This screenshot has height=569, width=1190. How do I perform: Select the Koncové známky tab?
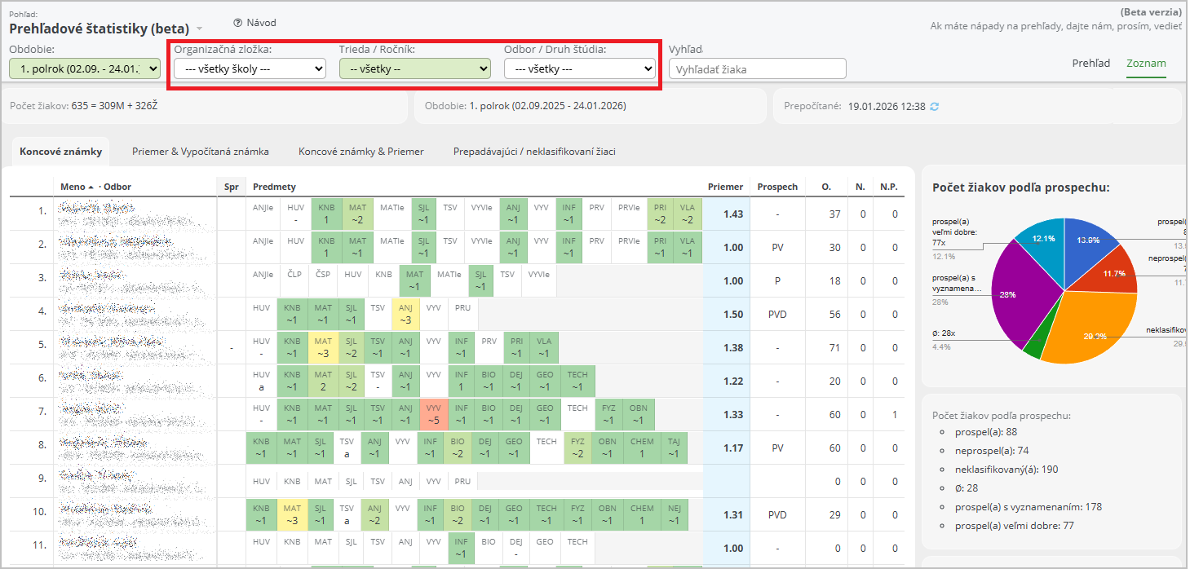point(61,152)
